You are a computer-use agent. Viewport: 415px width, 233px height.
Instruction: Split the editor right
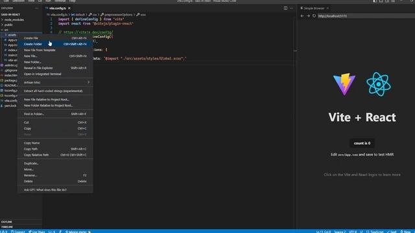[285, 8]
